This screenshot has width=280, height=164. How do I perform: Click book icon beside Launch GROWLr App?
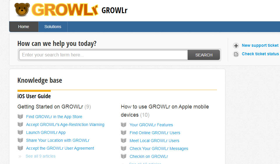pos(20,132)
